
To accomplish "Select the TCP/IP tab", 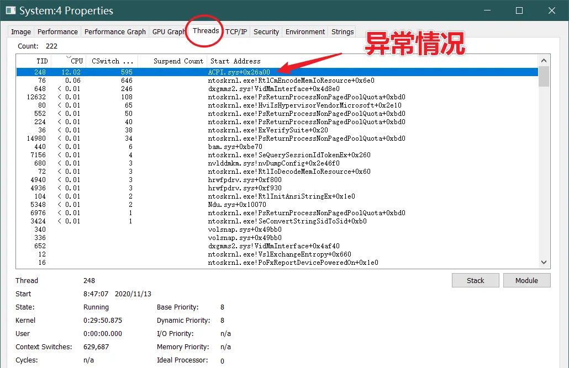I will point(236,31).
